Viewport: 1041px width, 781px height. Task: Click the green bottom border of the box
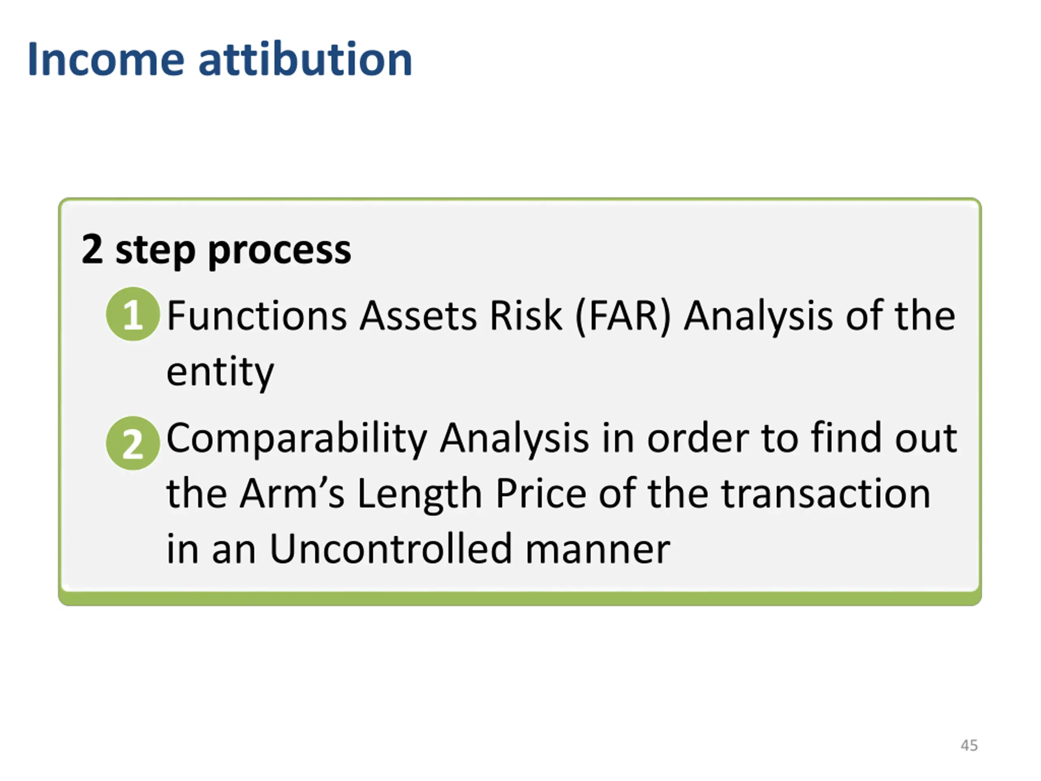[x=520, y=598]
